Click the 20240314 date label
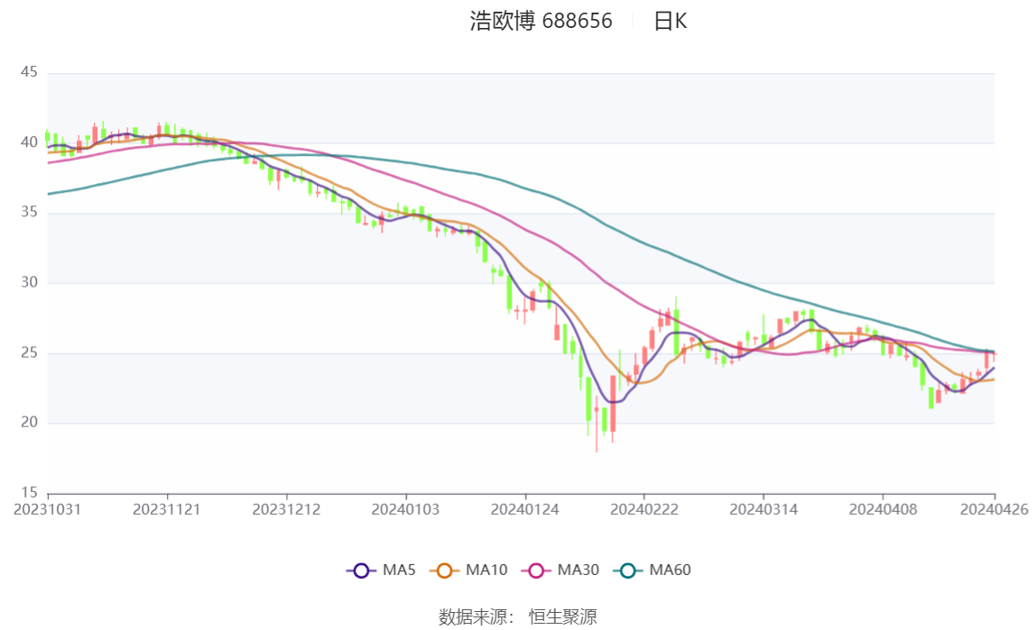This screenshot has width=1036, height=630. 763,510
